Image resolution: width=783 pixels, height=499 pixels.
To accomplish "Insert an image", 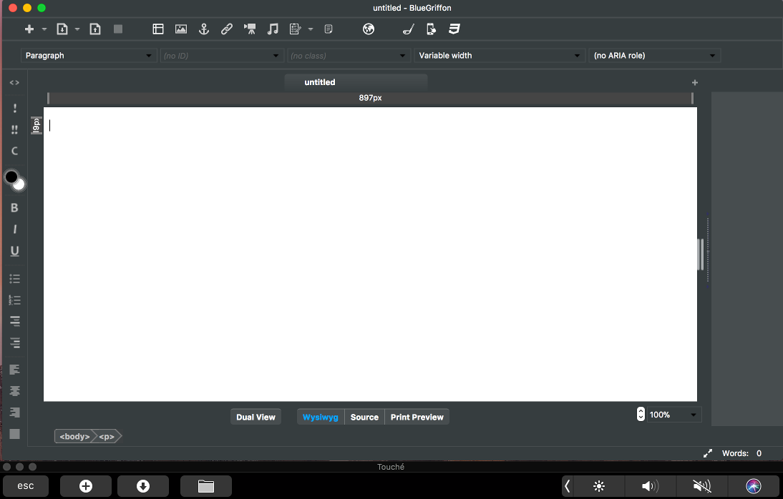I will click(181, 29).
